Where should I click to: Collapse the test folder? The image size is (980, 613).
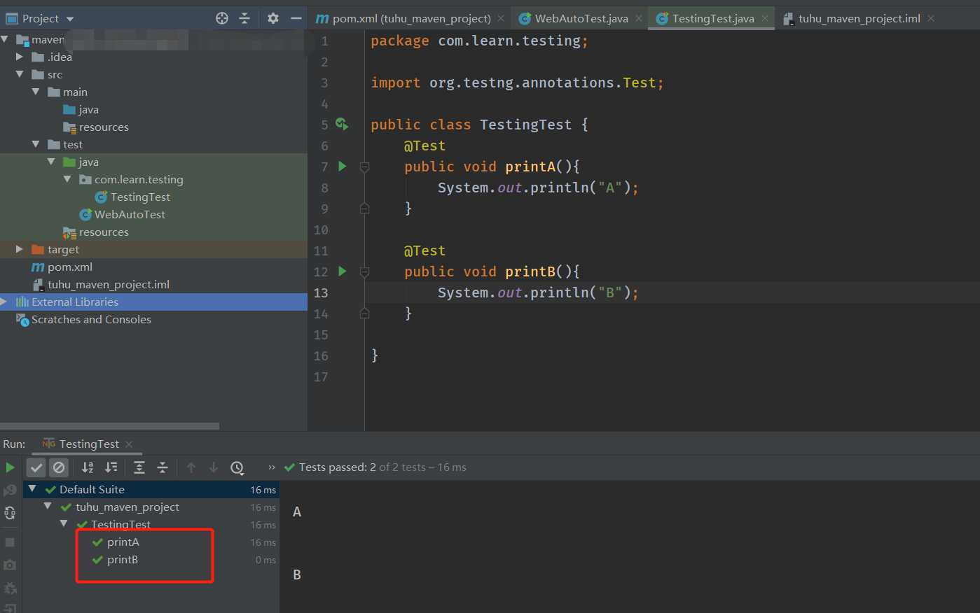[x=36, y=144]
